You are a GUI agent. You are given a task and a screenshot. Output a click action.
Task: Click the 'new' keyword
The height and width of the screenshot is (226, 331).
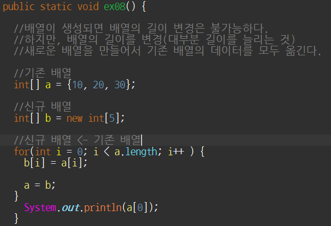point(75,118)
